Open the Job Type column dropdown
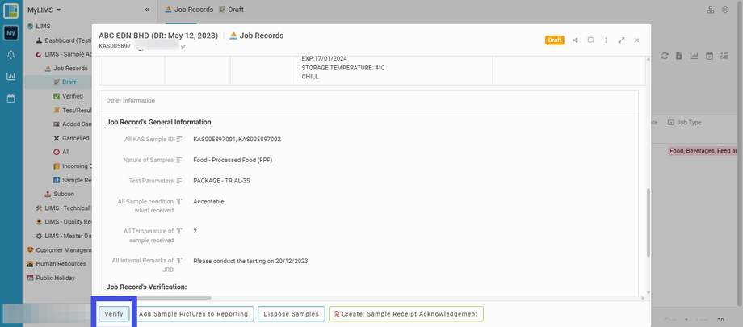 point(671,122)
